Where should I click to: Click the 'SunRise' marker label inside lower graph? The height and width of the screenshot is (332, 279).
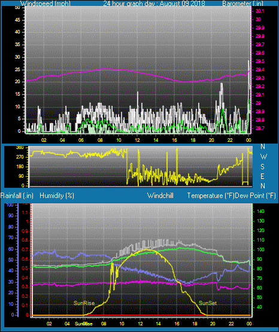(x=84, y=303)
